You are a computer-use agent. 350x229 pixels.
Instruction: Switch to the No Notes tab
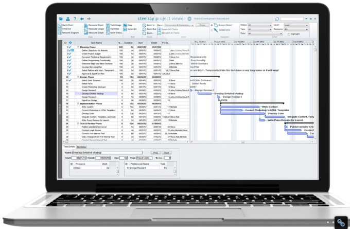82,147
